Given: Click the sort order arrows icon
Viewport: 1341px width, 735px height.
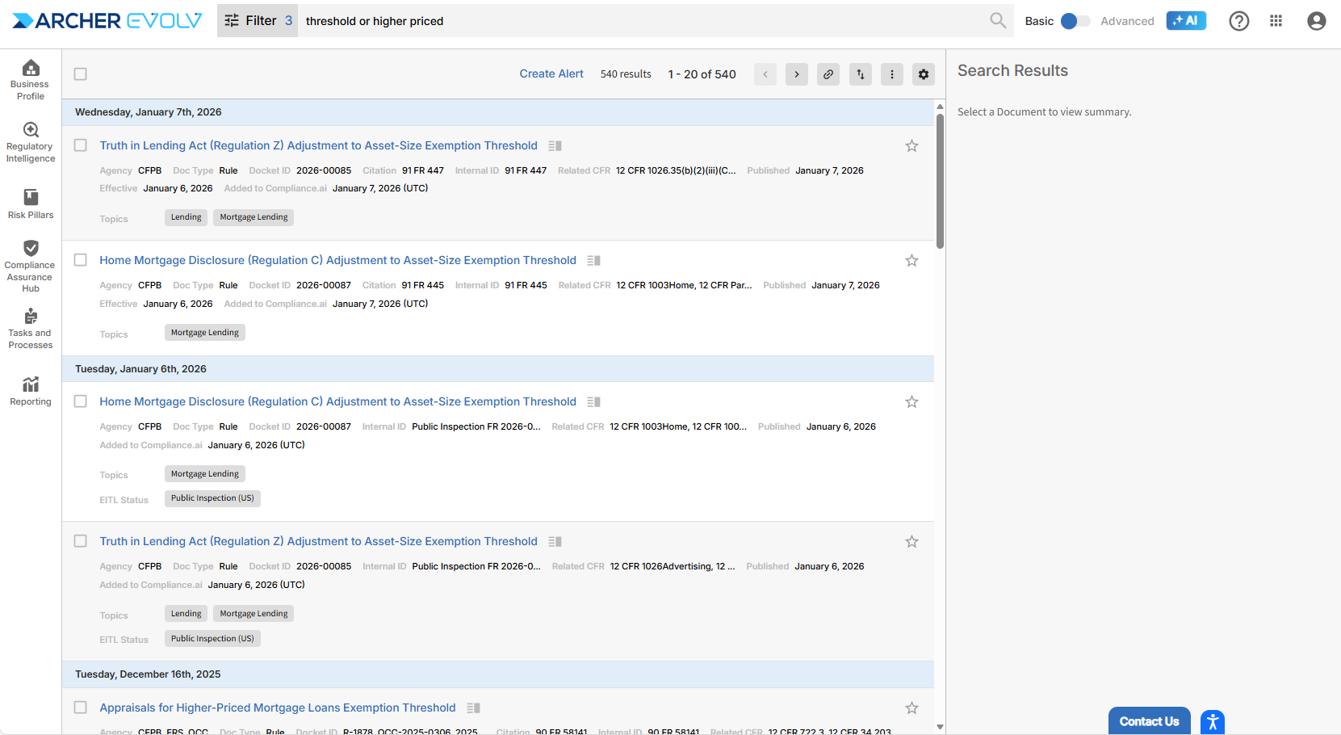Looking at the screenshot, I should 861,74.
